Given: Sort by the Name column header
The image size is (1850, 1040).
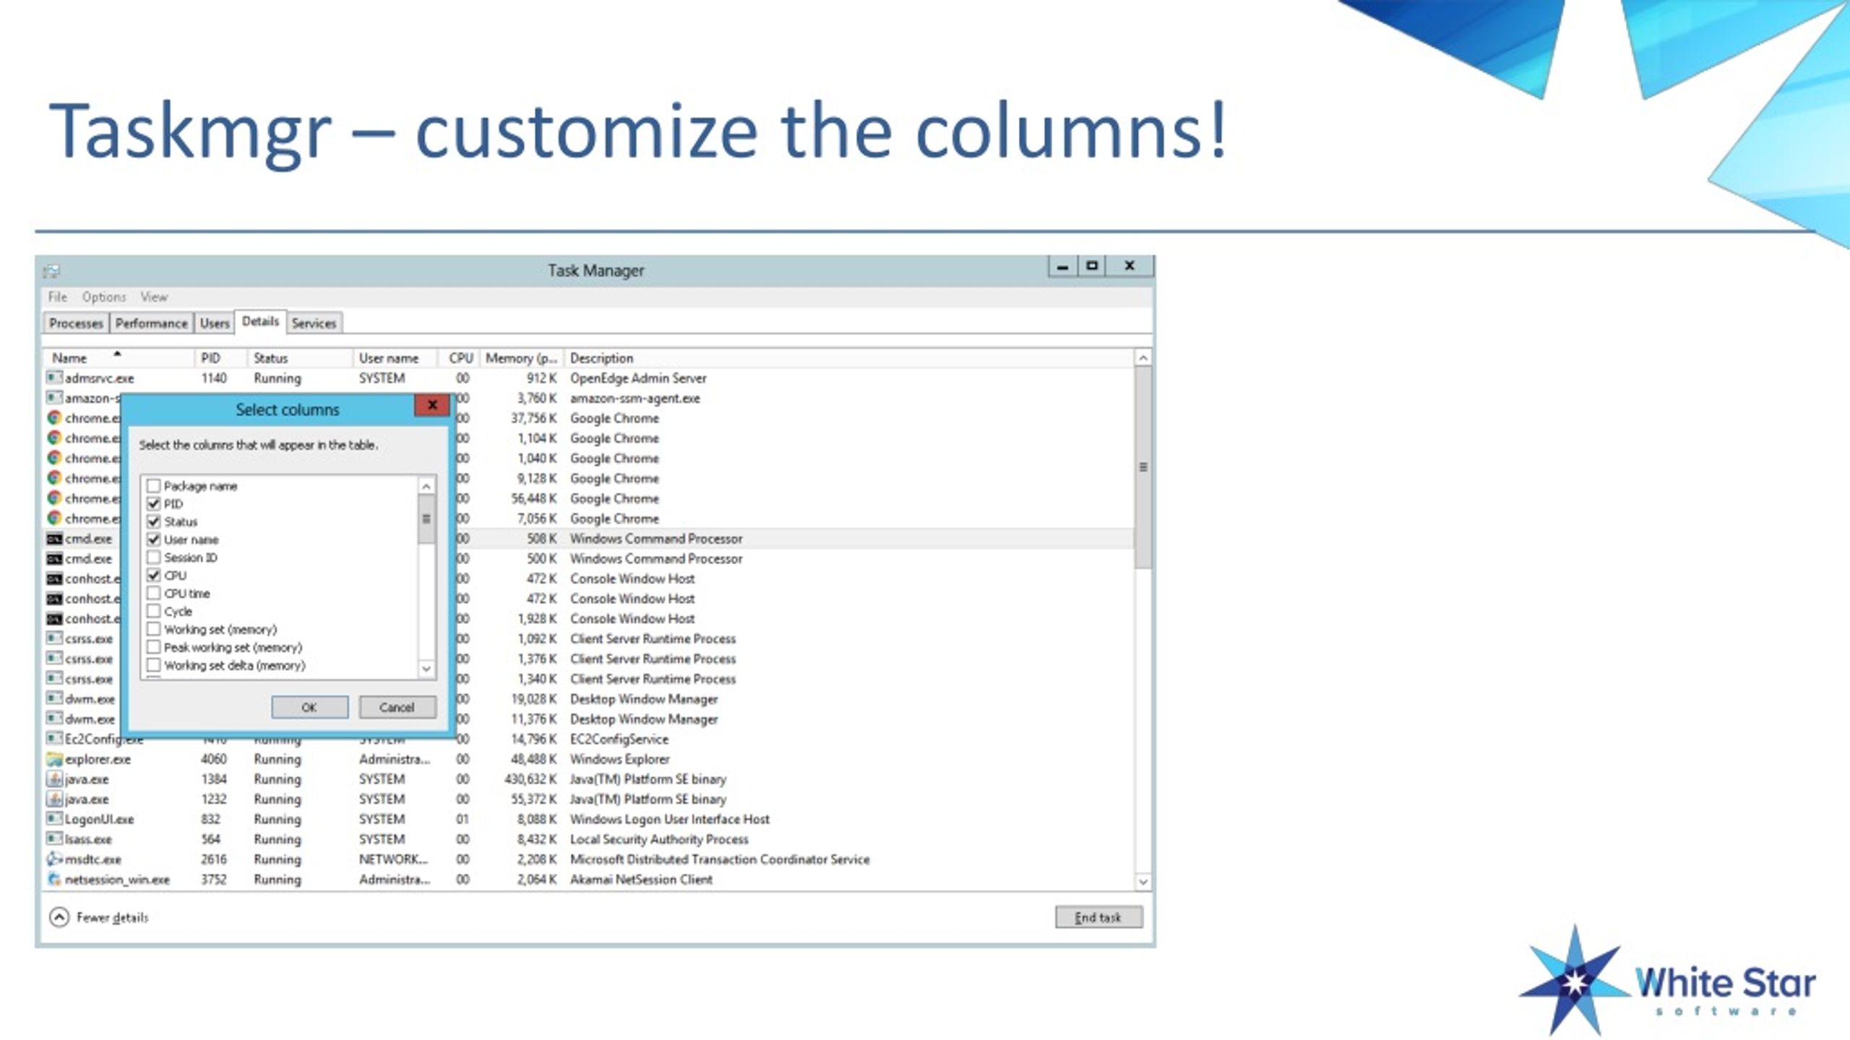Looking at the screenshot, I should coord(119,358).
